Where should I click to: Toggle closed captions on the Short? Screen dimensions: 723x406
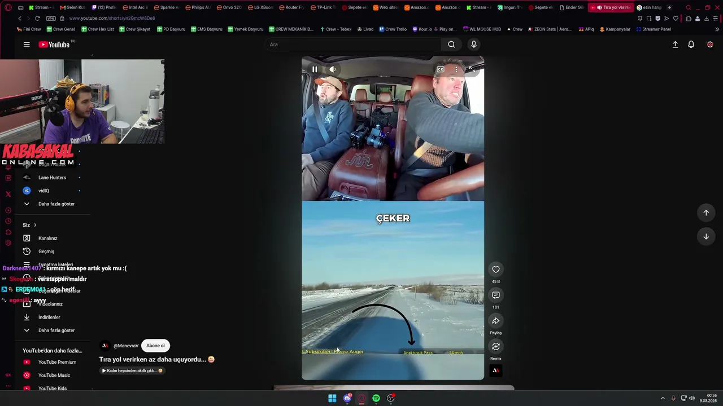point(441,69)
